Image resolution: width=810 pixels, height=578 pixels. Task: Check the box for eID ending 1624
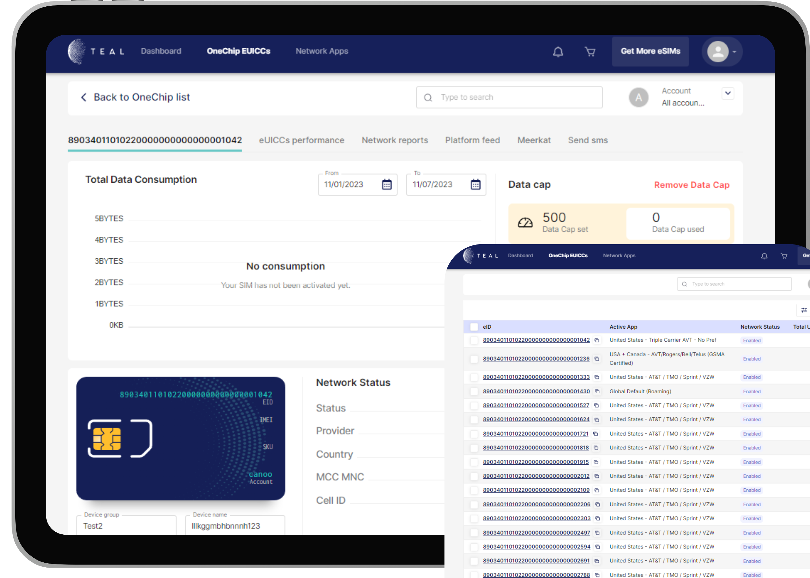(474, 420)
